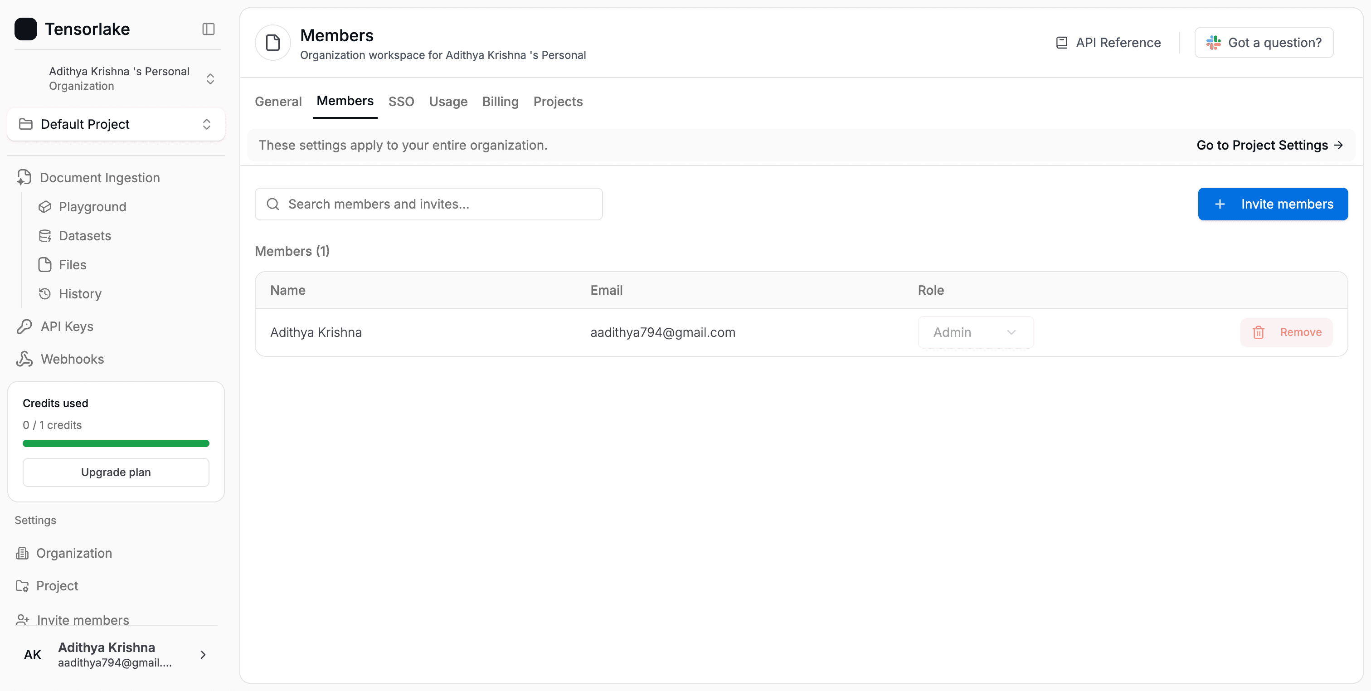Click the plus icon on Invite members
1371x691 pixels.
point(1220,204)
